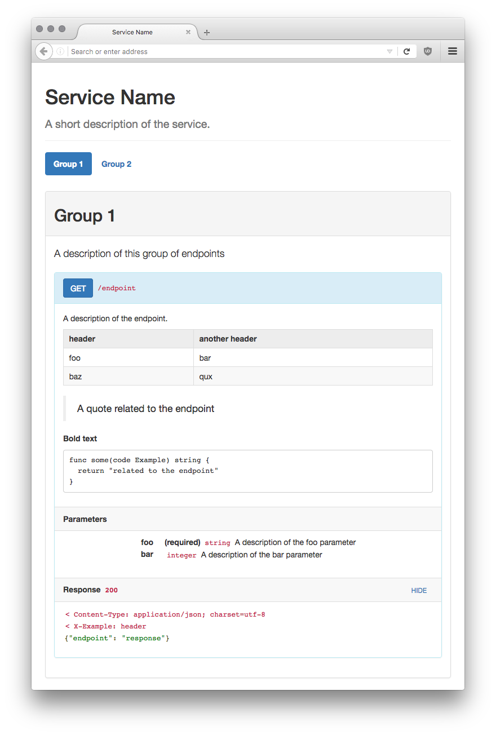The height and width of the screenshot is (735, 496).
Task: Click the green macOS maximize window button
Action: [x=62, y=29]
